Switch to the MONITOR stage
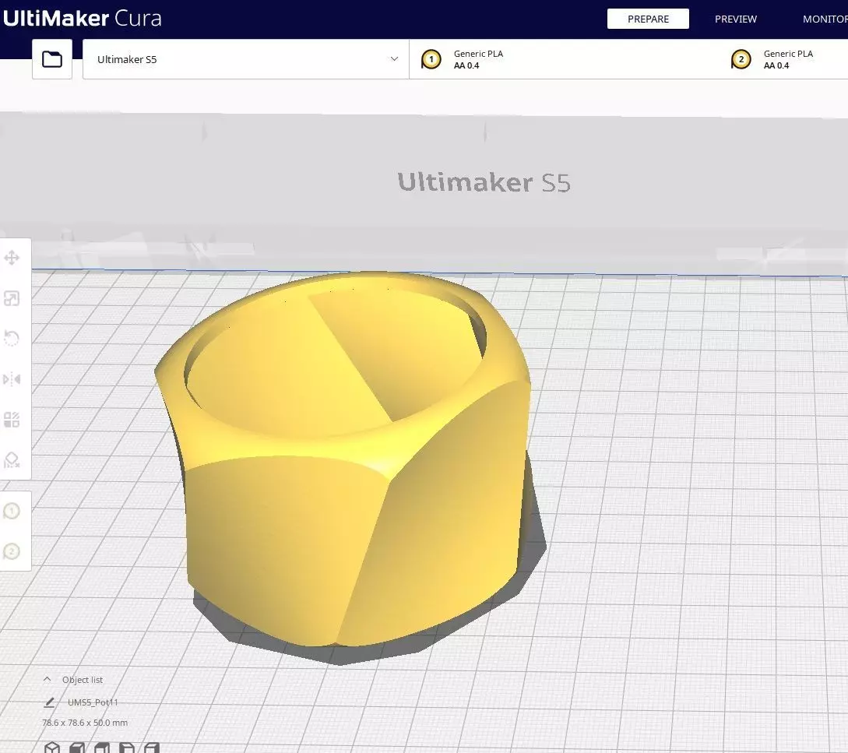Viewport: 848px width, 753px height. 825,19
